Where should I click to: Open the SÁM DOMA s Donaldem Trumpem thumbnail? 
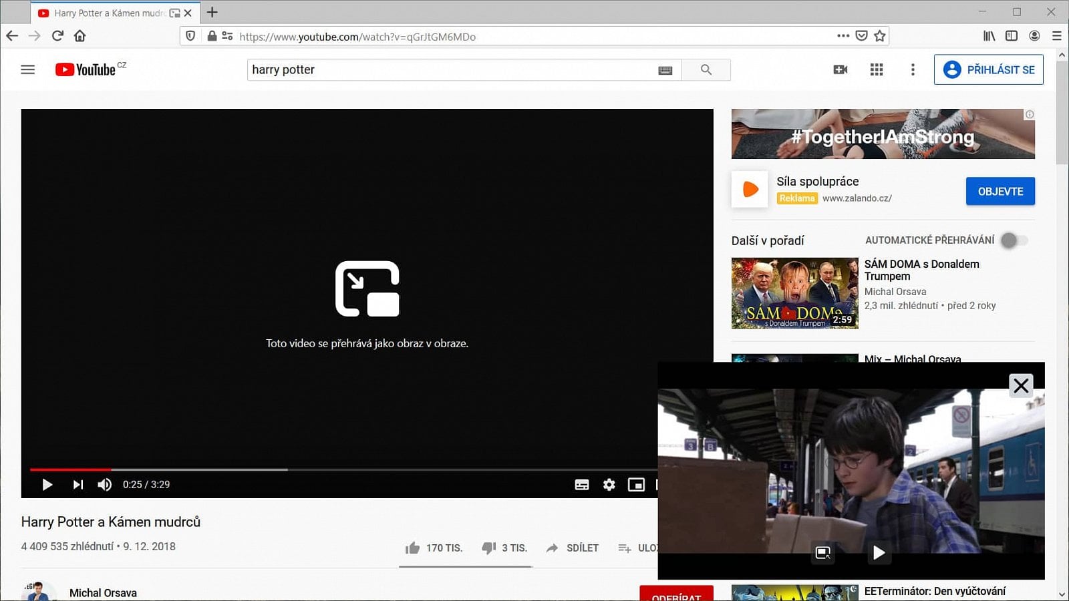pos(795,293)
